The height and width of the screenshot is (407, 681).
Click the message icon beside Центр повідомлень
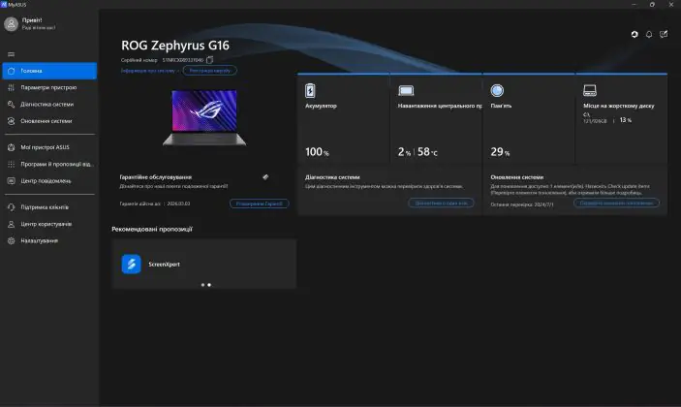[x=12, y=180]
